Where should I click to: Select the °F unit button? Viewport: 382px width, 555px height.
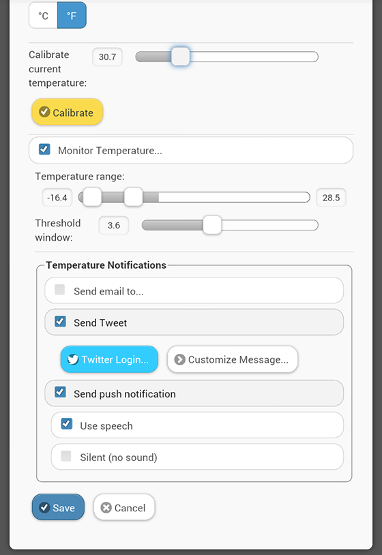[x=72, y=16]
